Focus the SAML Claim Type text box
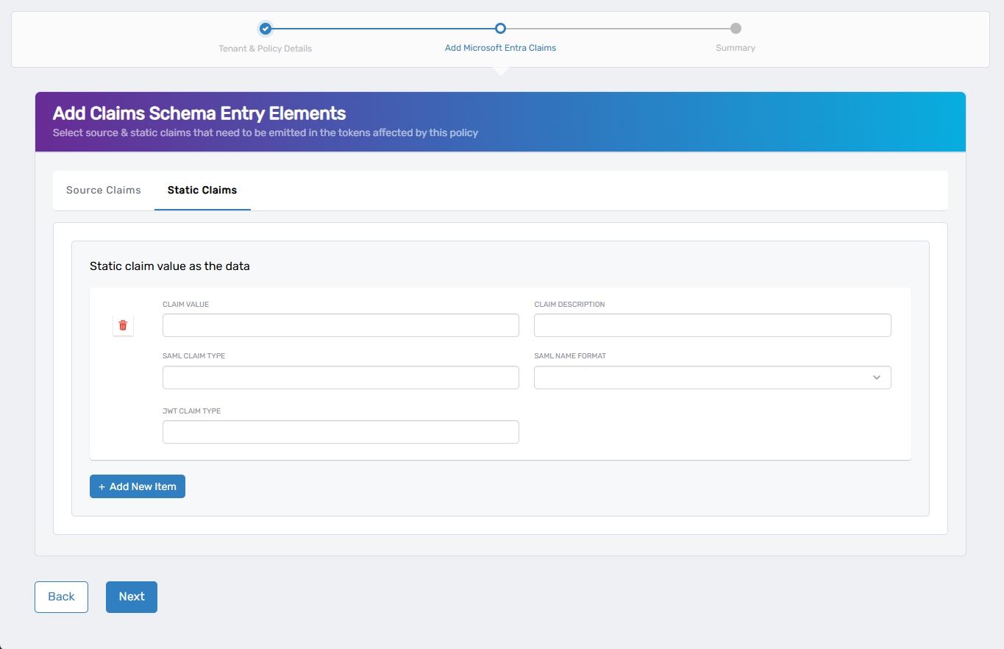Screen dimensions: 1004x649 click(x=341, y=377)
